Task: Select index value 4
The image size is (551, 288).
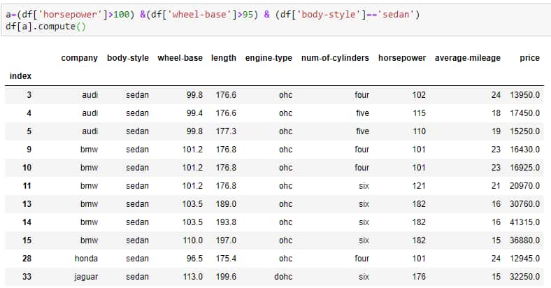Action: click(29, 113)
